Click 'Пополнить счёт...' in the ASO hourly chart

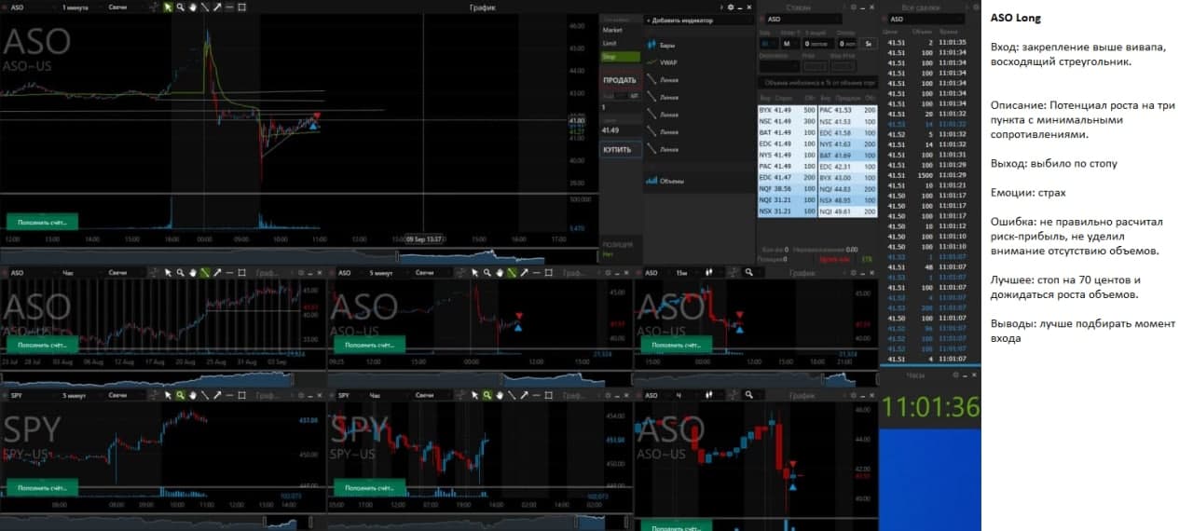[x=42, y=345]
